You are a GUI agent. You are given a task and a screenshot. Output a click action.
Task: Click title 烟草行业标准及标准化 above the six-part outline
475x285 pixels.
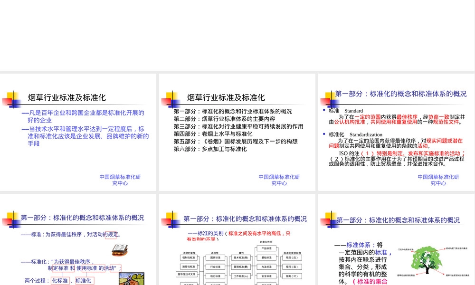pos(226,97)
